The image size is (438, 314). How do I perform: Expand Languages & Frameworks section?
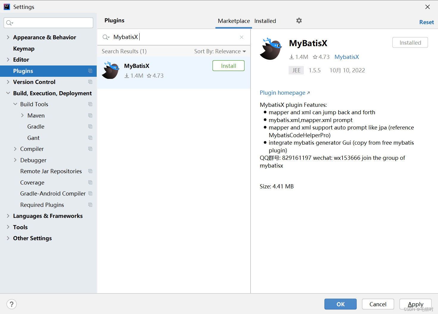click(x=8, y=216)
